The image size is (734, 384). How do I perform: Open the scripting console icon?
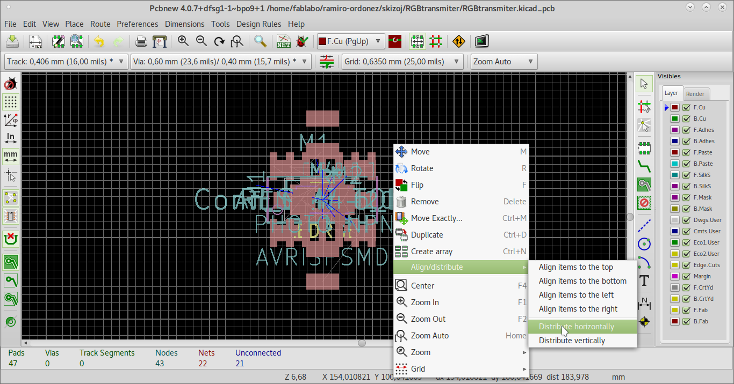(482, 41)
